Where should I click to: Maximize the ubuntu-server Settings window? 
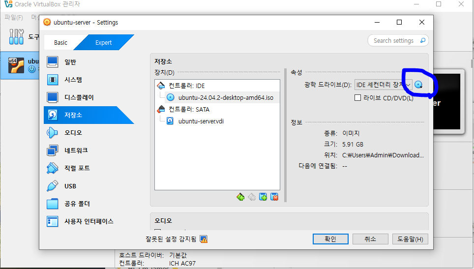coord(399,22)
